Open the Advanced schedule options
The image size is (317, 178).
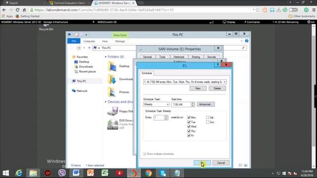click(x=206, y=104)
